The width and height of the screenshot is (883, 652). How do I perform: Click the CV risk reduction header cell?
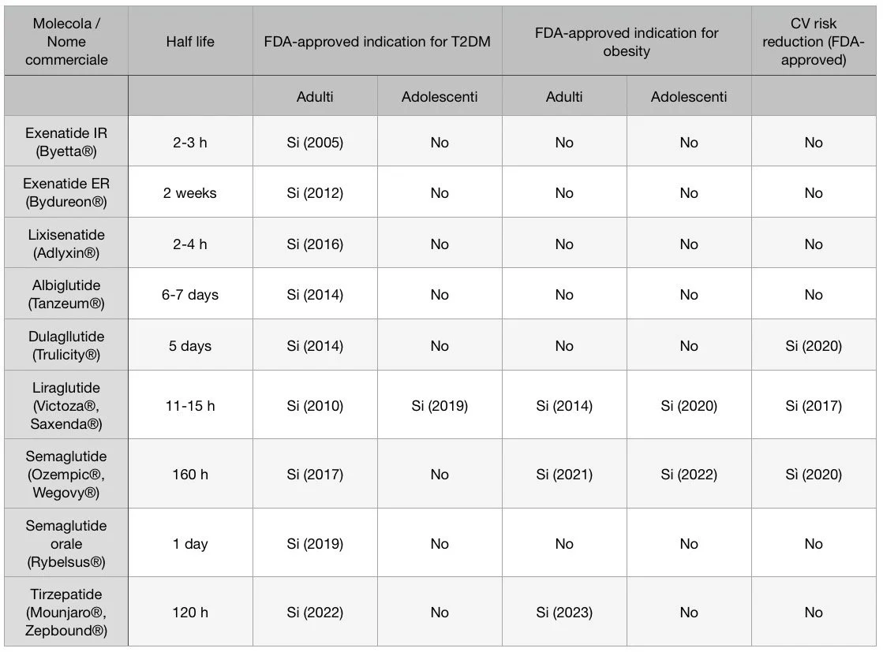point(814,42)
